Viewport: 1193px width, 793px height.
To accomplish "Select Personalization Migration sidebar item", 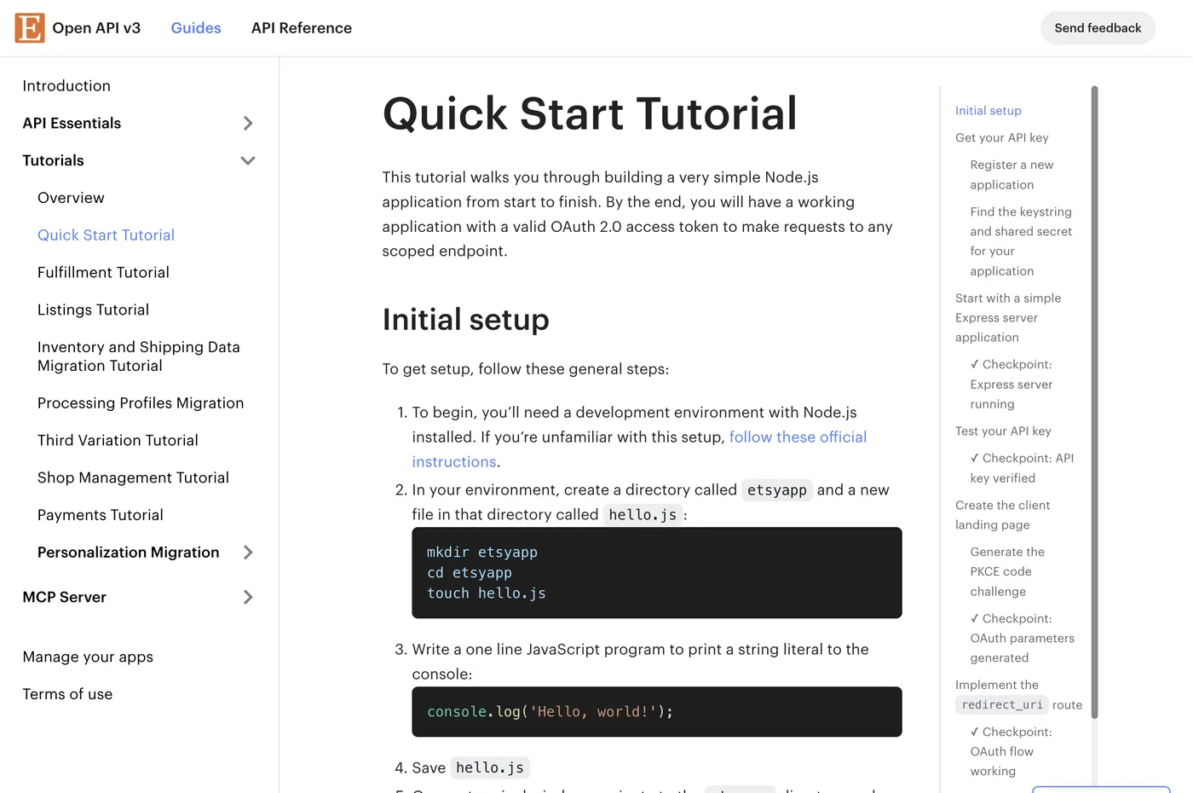I will 128,553.
